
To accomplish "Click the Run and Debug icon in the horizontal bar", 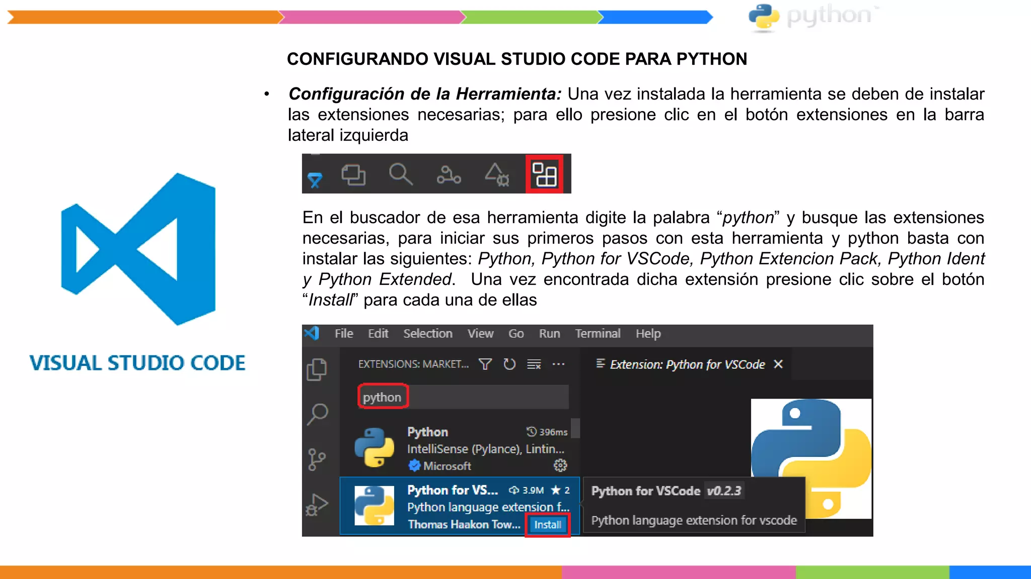I will 497,175.
